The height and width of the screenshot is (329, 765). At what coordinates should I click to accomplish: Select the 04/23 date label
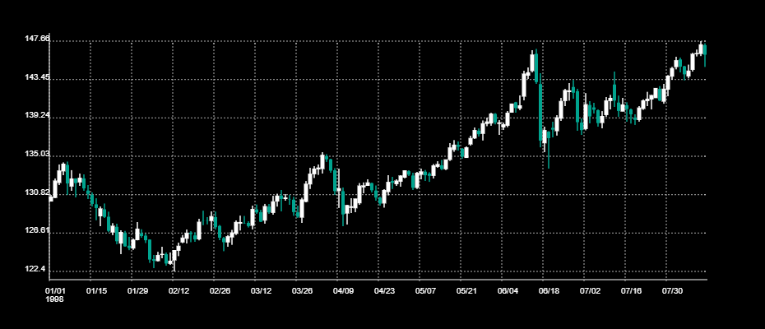pos(384,291)
